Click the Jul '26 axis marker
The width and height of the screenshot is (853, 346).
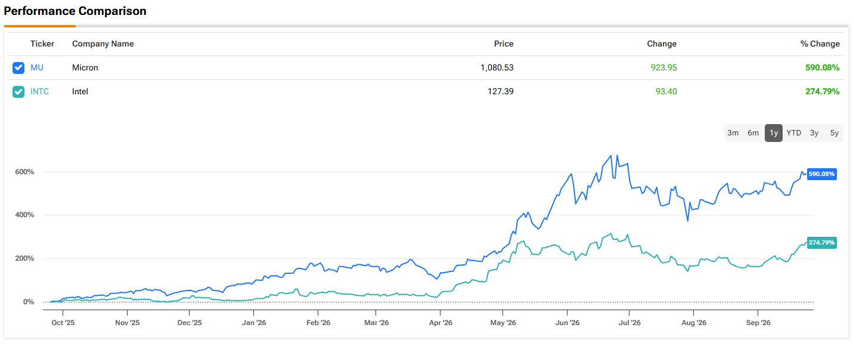[629, 323]
